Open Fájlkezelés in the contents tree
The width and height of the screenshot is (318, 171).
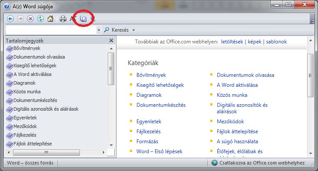click(25, 135)
